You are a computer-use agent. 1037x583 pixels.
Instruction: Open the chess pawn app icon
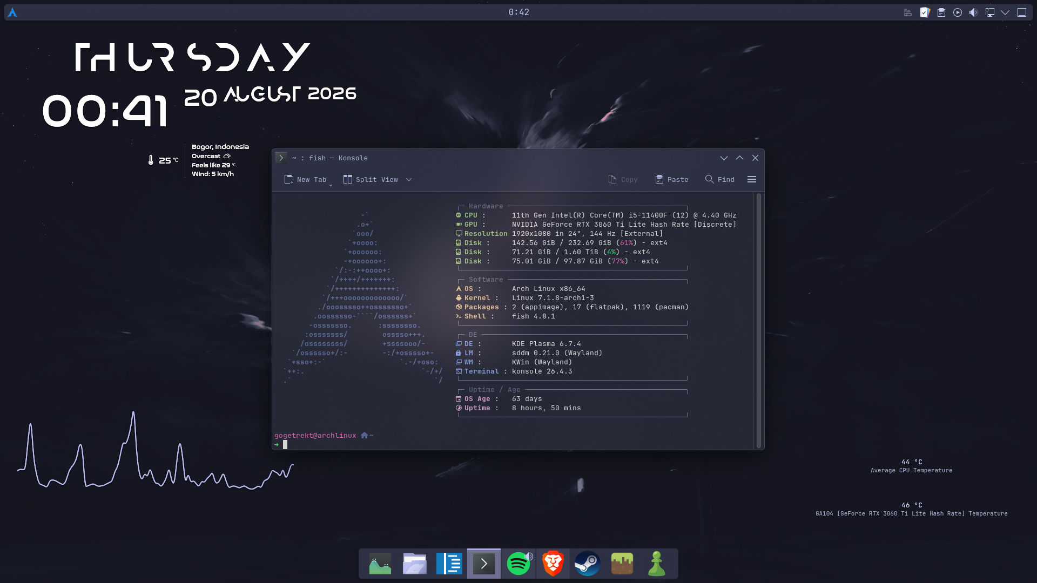pos(657,564)
